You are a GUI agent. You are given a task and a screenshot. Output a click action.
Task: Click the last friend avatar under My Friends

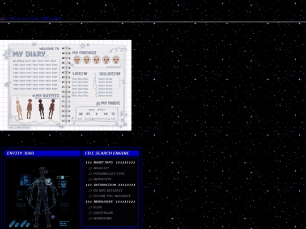(116, 59)
